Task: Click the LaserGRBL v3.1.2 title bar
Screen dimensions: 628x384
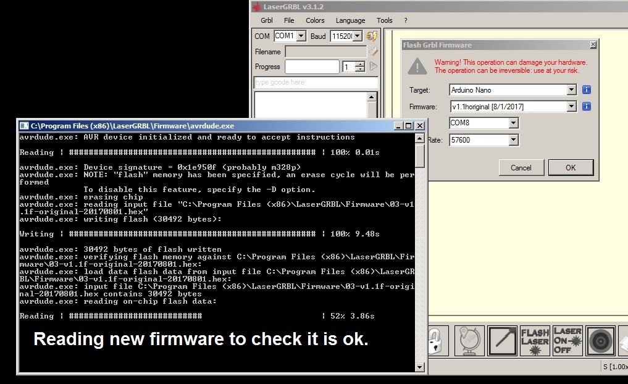Action: 440,7
